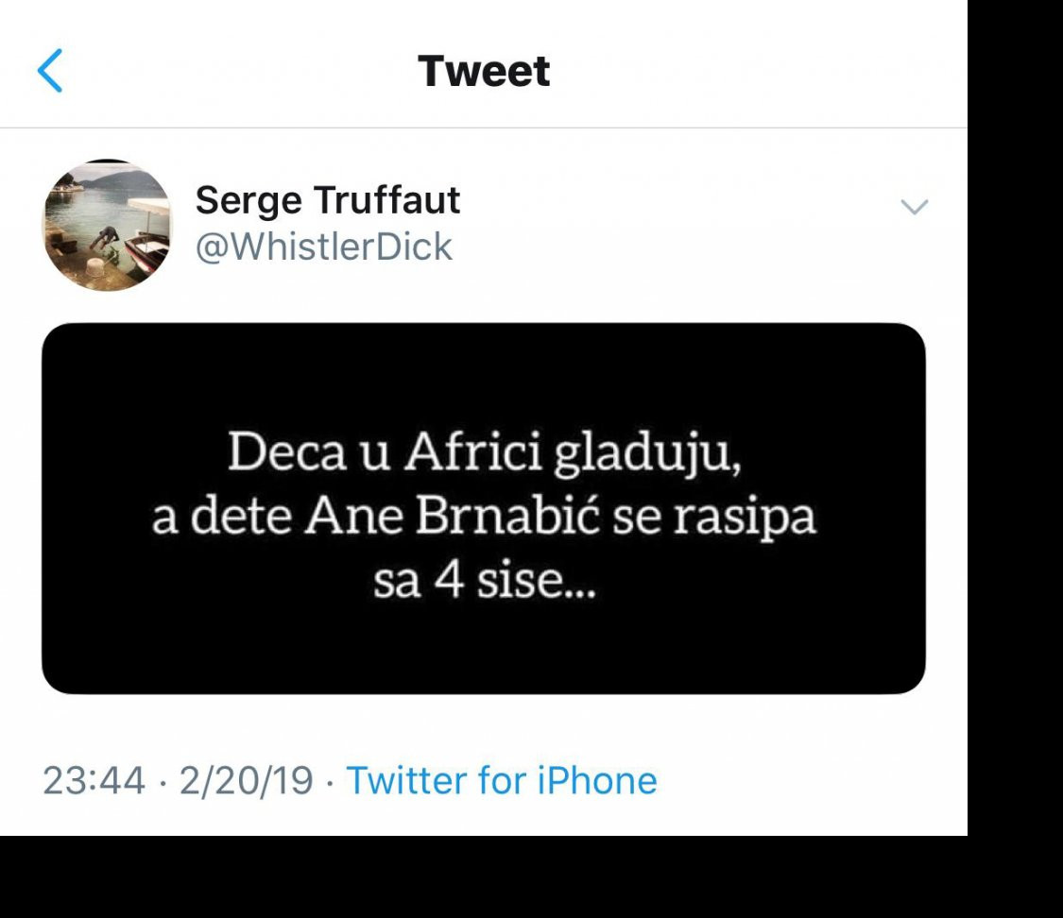Click the boat in the profile photo
Image resolution: width=1063 pixels, height=918 pixels.
tap(147, 247)
